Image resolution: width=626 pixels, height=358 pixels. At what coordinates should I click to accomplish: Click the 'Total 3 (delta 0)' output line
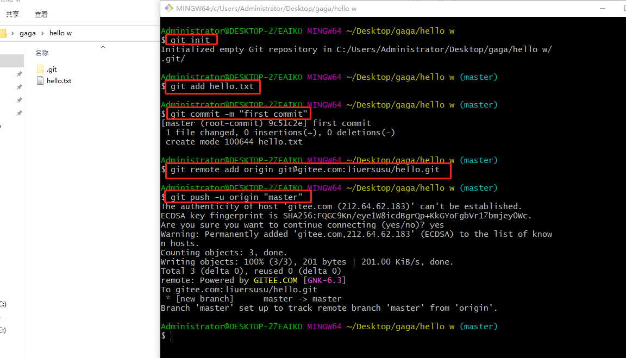pos(251,272)
